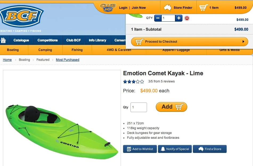
Task: Click Notify of Special button
Action: (x=175, y=149)
